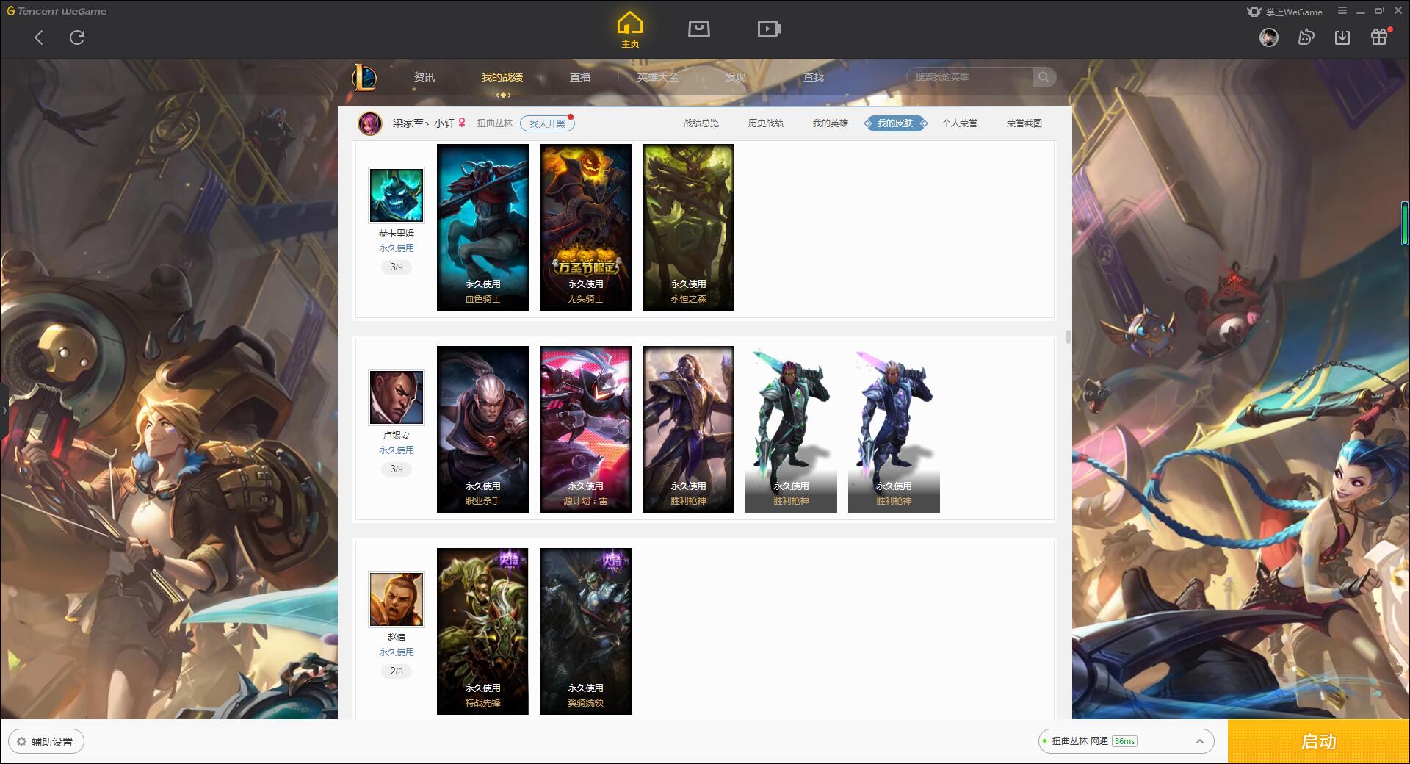The image size is (1410, 764).
Task: Open the 我的战绩 tab
Action: pos(502,77)
